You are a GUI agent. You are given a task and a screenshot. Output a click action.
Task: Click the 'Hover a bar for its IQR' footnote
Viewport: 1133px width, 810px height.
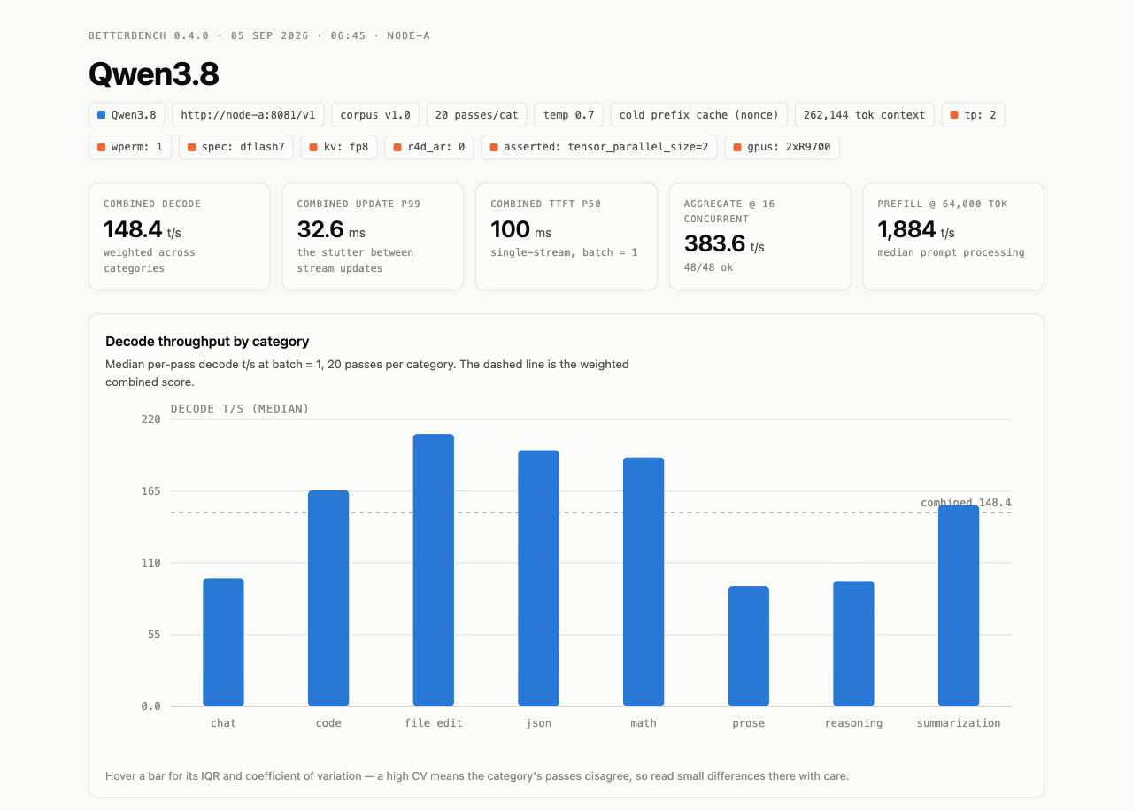477,776
